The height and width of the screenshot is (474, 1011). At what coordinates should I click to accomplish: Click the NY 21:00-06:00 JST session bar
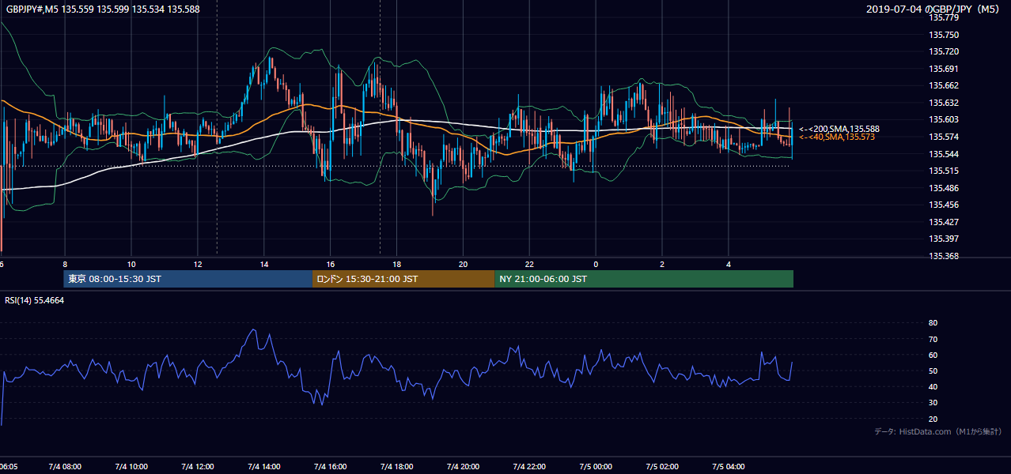tap(644, 279)
